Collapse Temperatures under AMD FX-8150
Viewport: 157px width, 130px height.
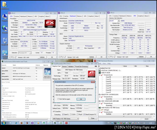[100, 75]
